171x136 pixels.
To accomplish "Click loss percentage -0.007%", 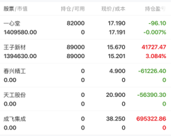I will 155,32.
